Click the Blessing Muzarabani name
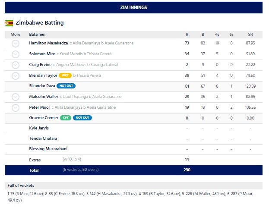 click(x=48, y=149)
